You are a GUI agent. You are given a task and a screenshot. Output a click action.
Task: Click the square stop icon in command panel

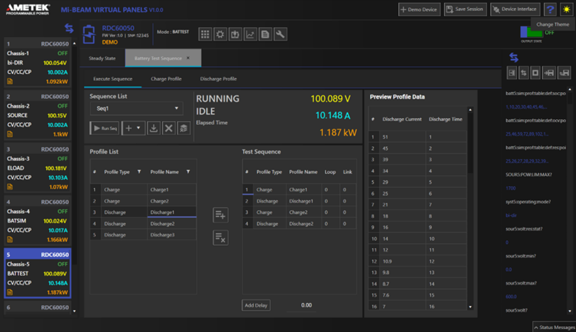point(535,73)
